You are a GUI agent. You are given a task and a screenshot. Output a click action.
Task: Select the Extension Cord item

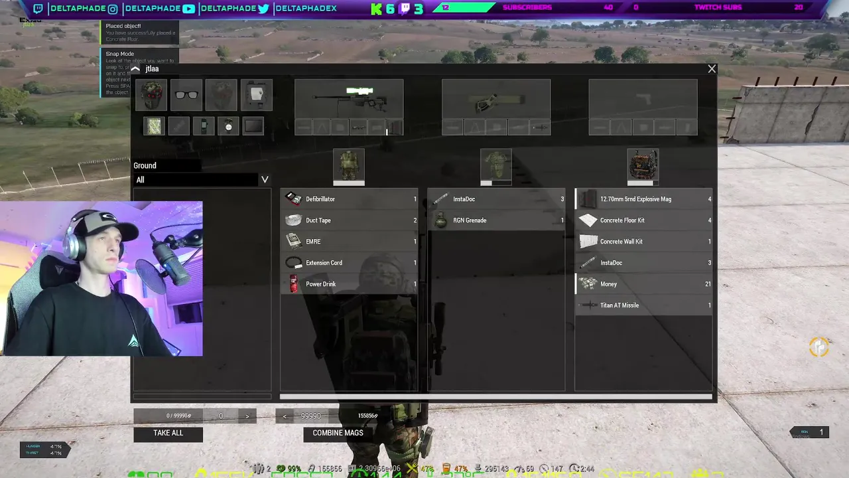click(349, 263)
